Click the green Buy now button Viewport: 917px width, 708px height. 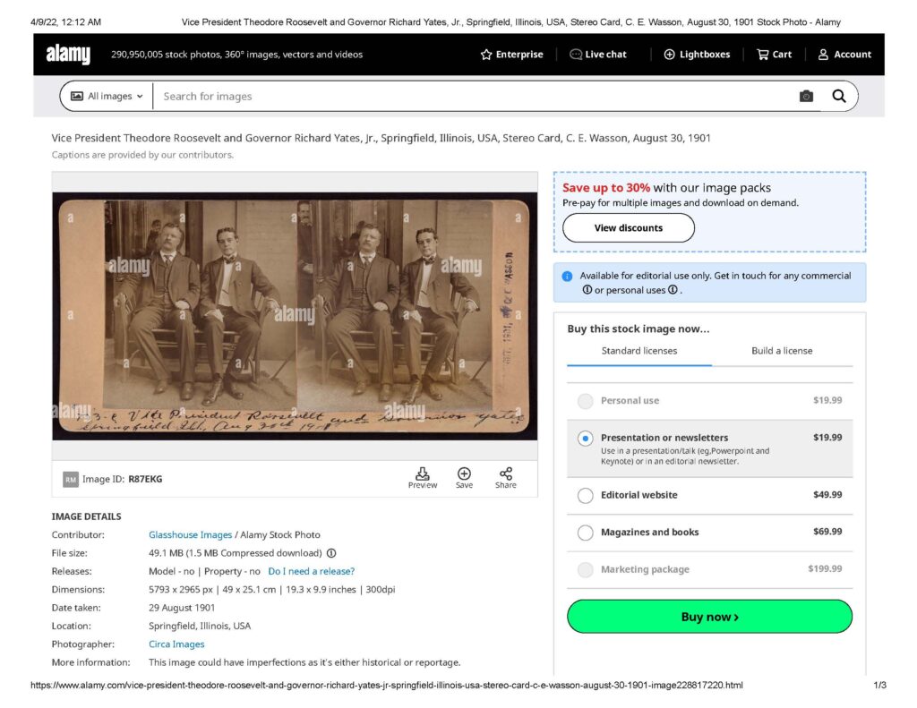click(x=709, y=617)
